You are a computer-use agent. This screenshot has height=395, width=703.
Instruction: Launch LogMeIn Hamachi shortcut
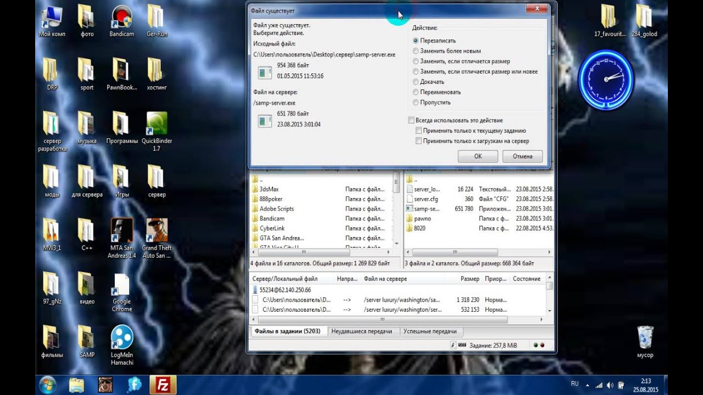[121, 346]
